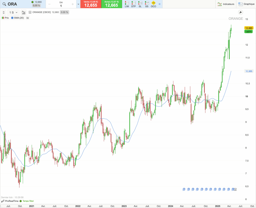The height and width of the screenshot is (208, 256).
Task: Select the OCO order icon
Action: 153,4
